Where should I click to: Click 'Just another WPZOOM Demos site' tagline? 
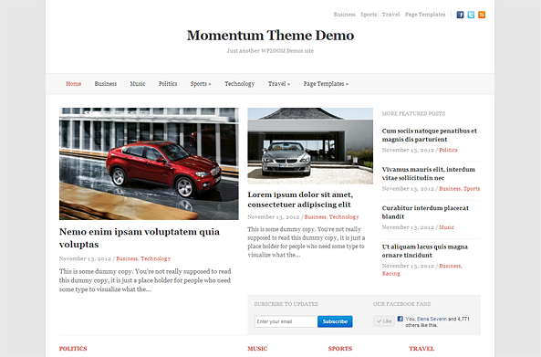pos(270,51)
